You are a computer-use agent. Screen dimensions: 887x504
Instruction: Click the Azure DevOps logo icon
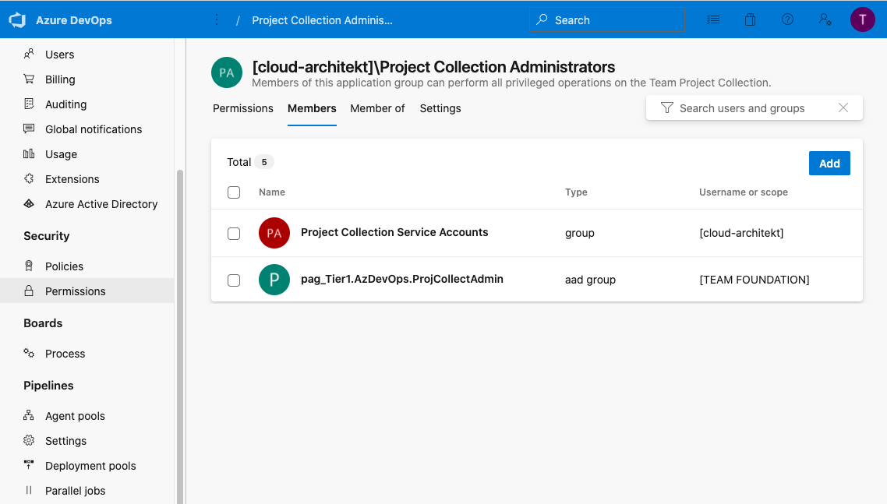pos(17,19)
